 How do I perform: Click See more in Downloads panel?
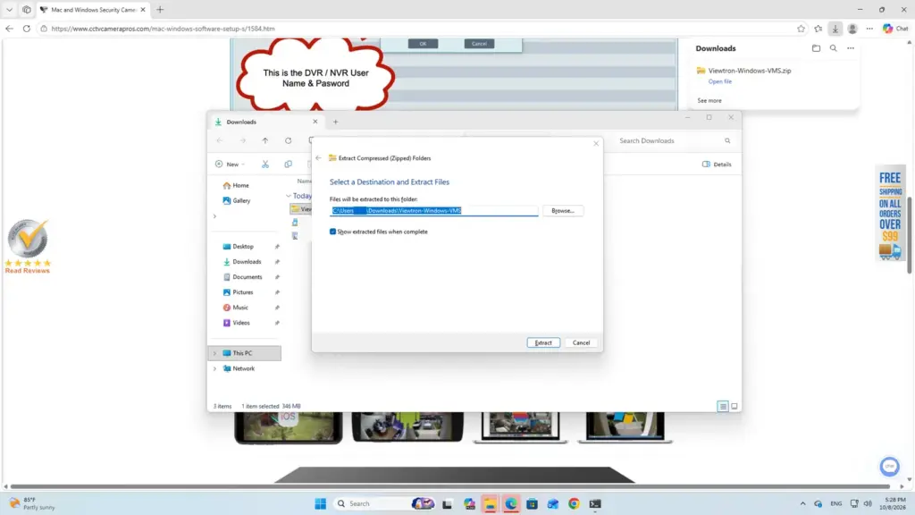point(709,100)
